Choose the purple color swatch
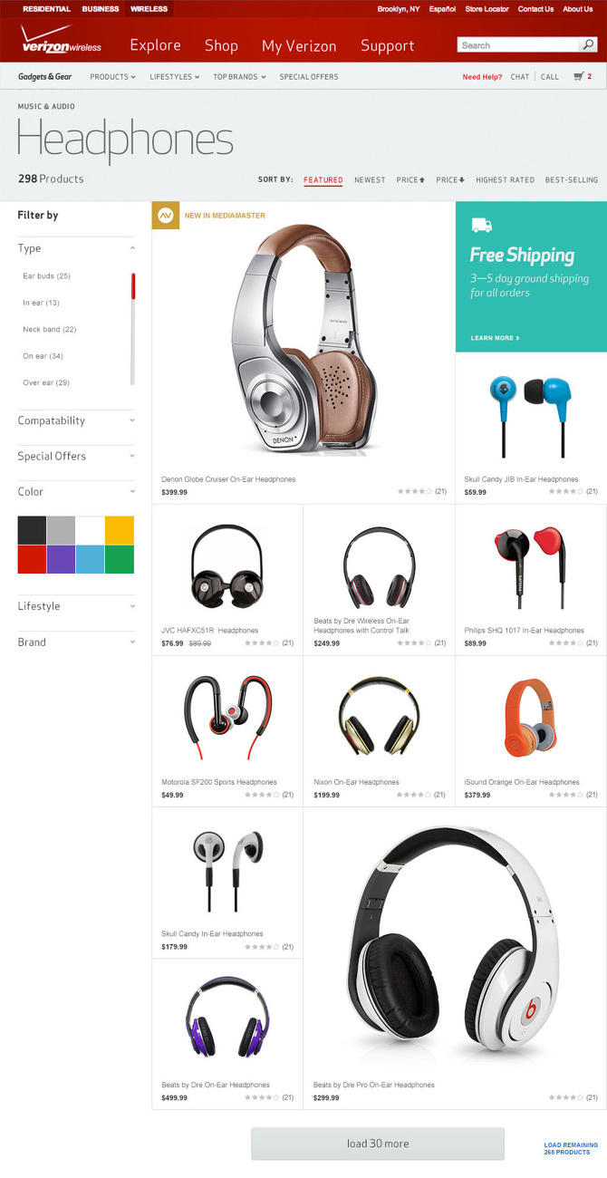Screen dimensions: 607x1178 (x=62, y=559)
